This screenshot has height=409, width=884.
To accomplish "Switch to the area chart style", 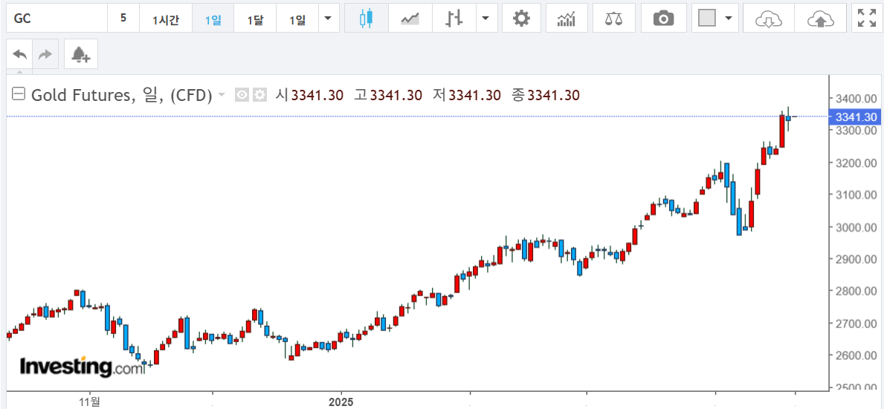I will coord(410,19).
